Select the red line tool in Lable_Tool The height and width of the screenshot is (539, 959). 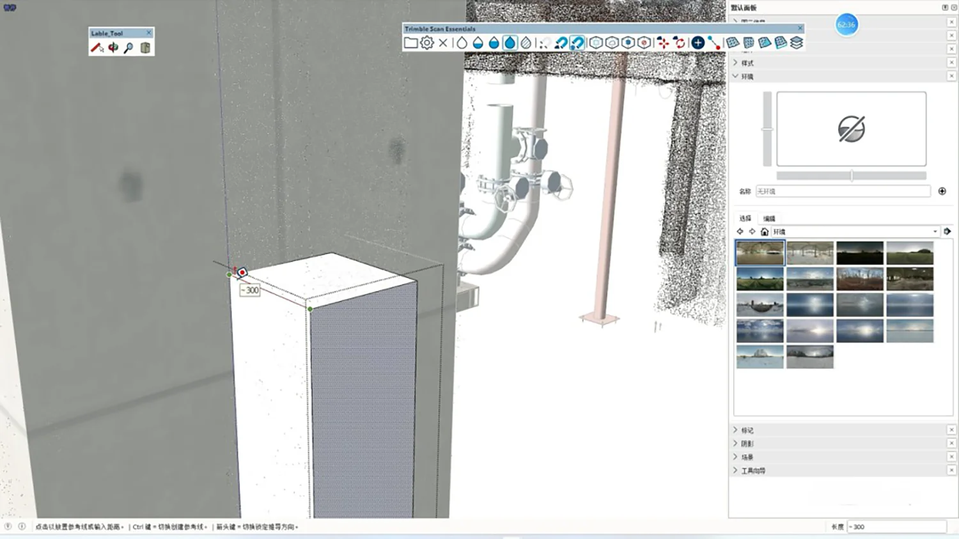[x=97, y=48]
